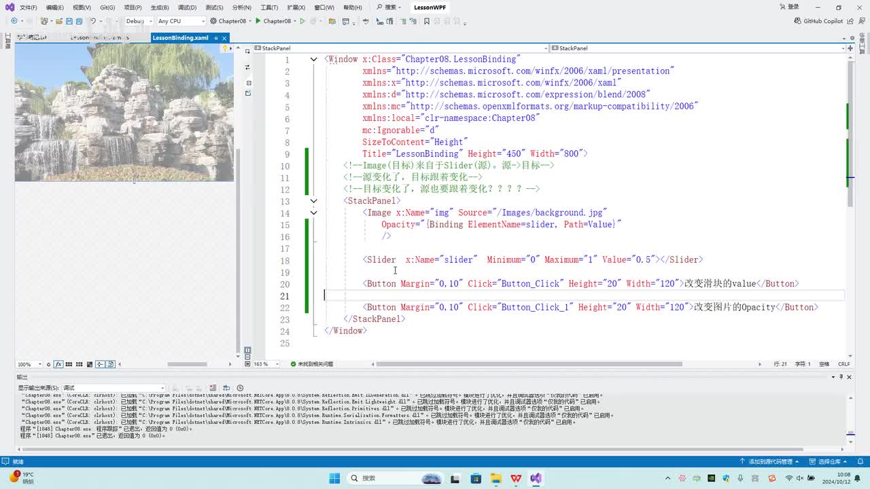Toggle word wrap in Output panel
This screenshot has height=489, width=870.
[x=227, y=388]
